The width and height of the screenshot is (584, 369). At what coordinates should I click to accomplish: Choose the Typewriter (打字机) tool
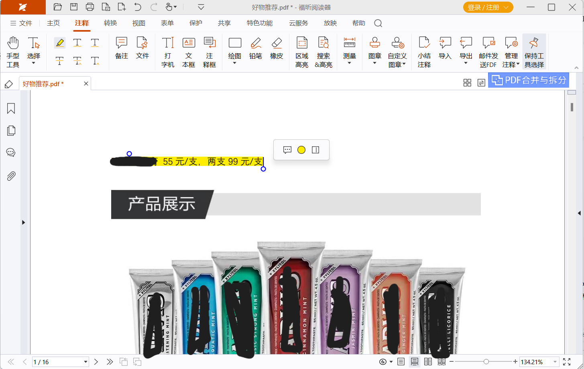point(168,52)
